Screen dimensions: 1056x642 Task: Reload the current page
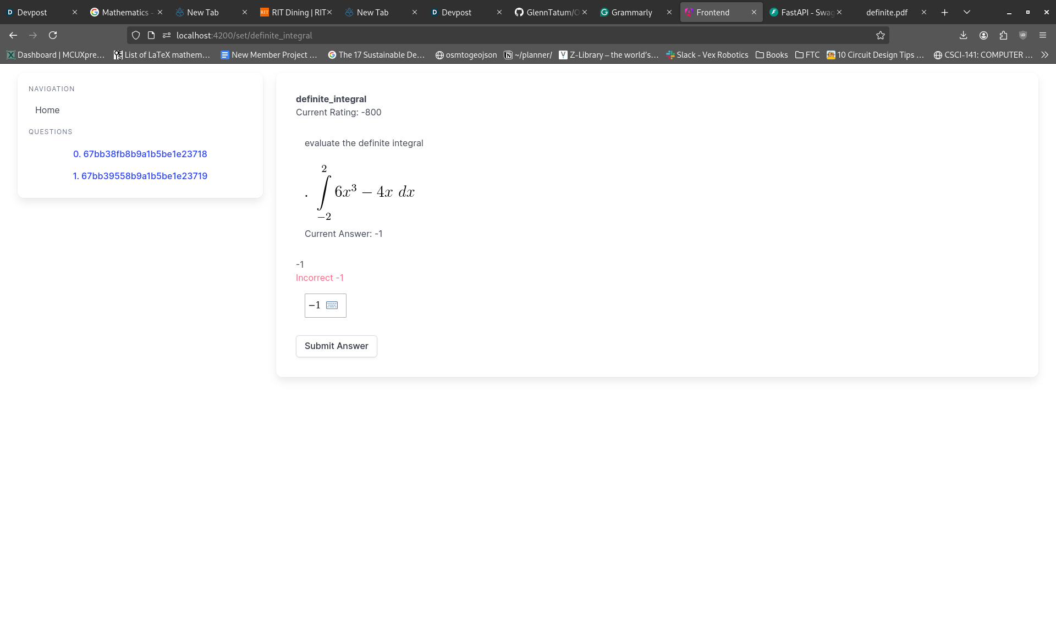pos(53,35)
